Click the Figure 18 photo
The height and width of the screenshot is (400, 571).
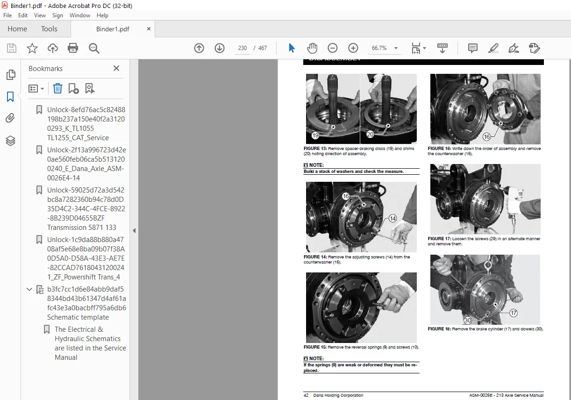pos(485,290)
